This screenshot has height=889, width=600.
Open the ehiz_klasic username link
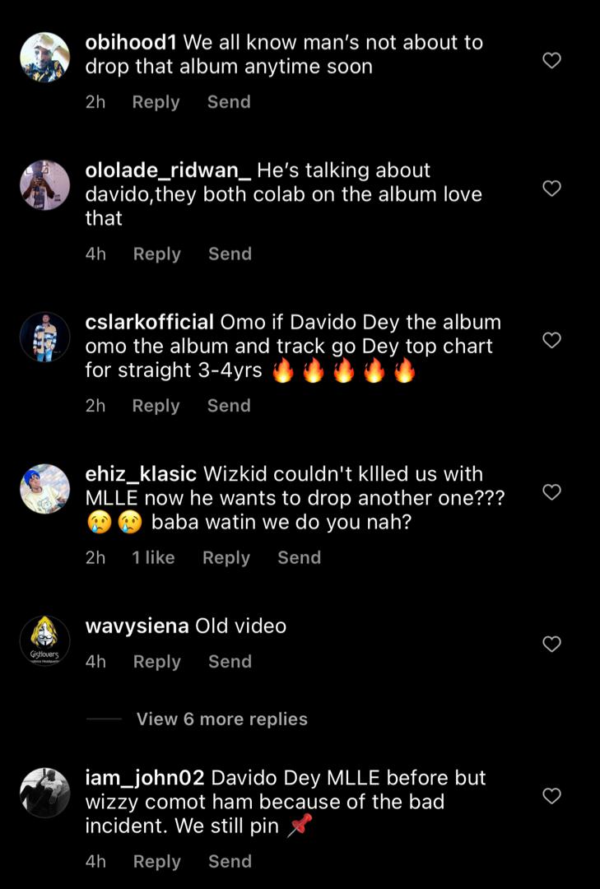click(141, 474)
